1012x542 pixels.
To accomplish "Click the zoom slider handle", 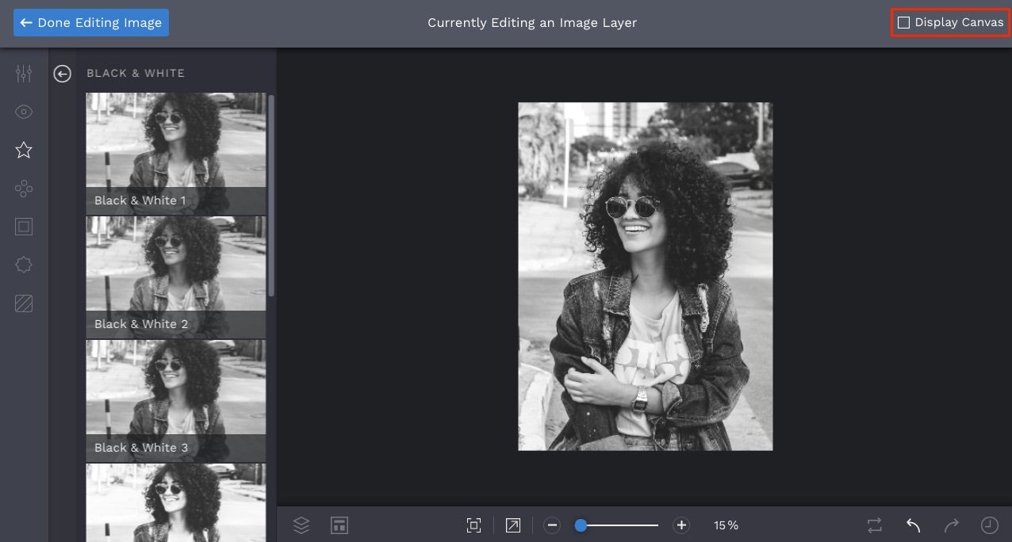I will [x=581, y=525].
